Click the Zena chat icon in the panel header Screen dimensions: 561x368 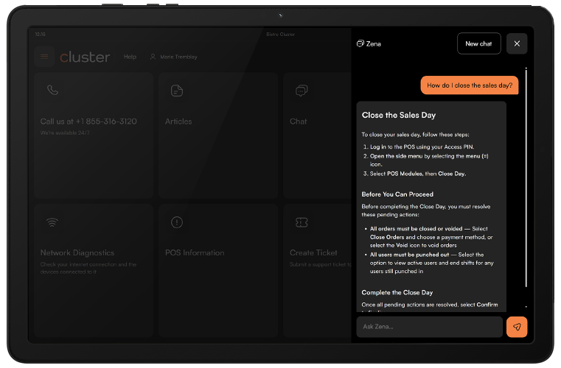point(360,43)
